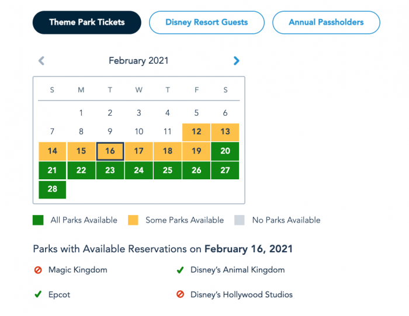This screenshot has width=409, height=316.
Task: Choose February 24 on the calendar
Action: click(x=138, y=170)
